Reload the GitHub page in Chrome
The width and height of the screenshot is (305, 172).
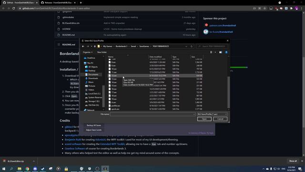[x=14, y=9]
